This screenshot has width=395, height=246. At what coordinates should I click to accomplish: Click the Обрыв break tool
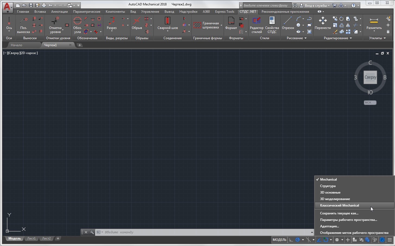point(137,23)
